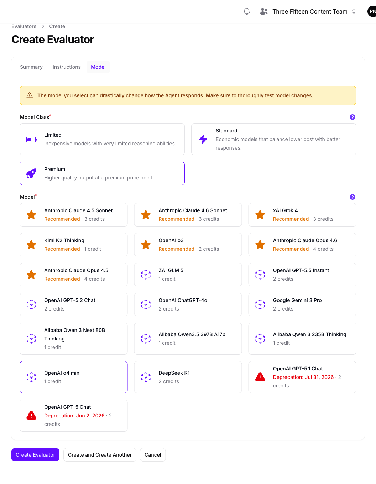Click the Alibaba Qwen 3 235B Thinking icon
The image size is (376, 484).
(x=260, y=339)
